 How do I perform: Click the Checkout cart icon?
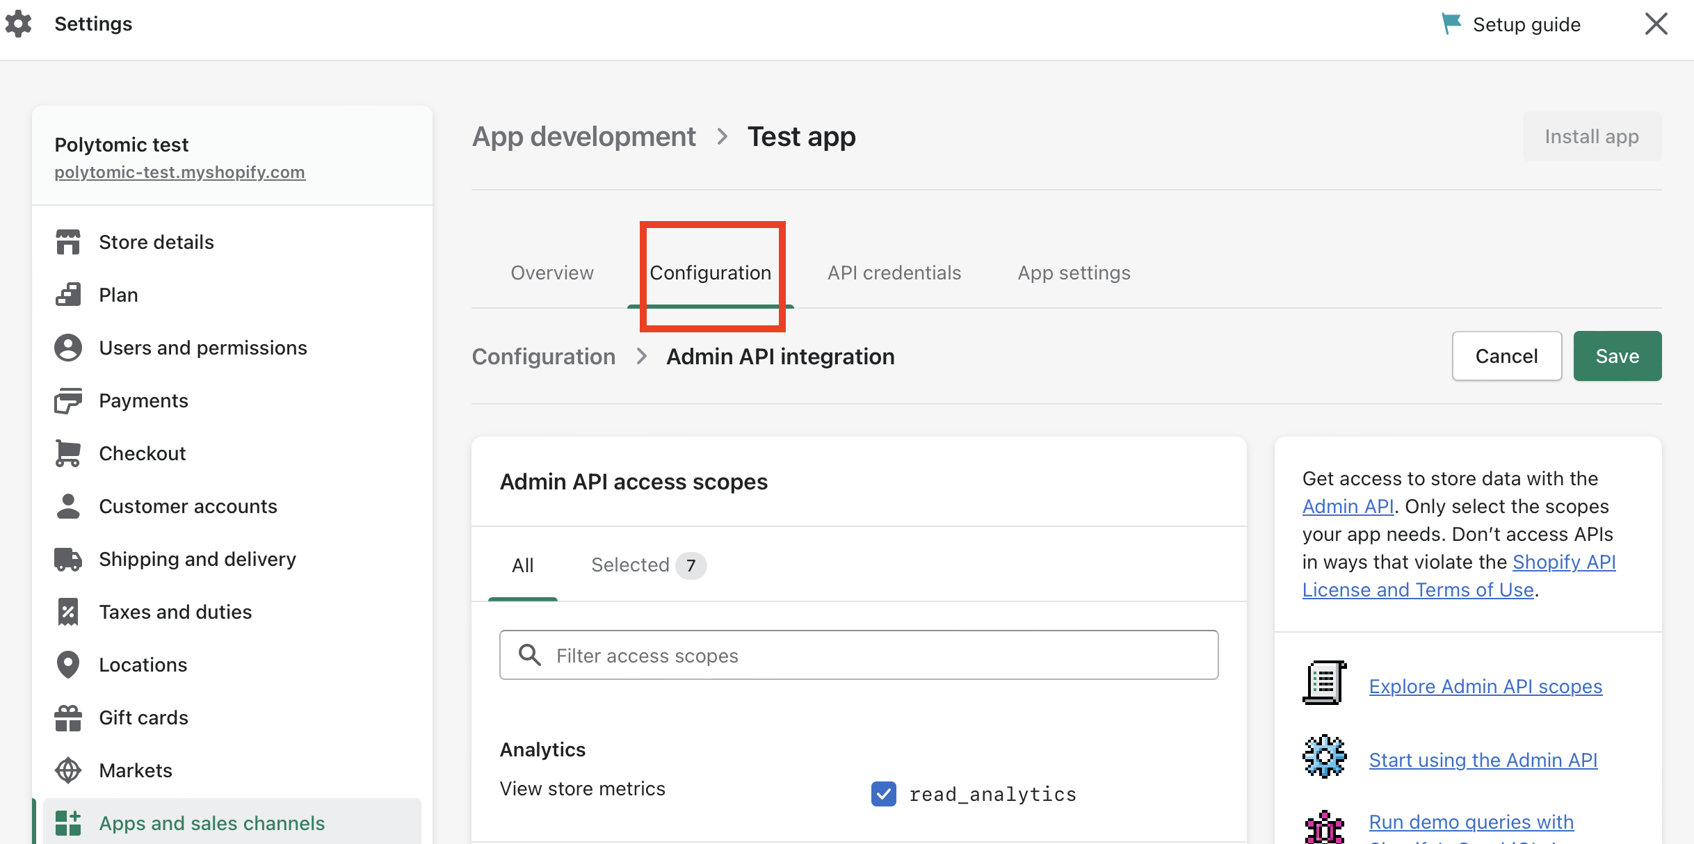(x=68, y=453)
